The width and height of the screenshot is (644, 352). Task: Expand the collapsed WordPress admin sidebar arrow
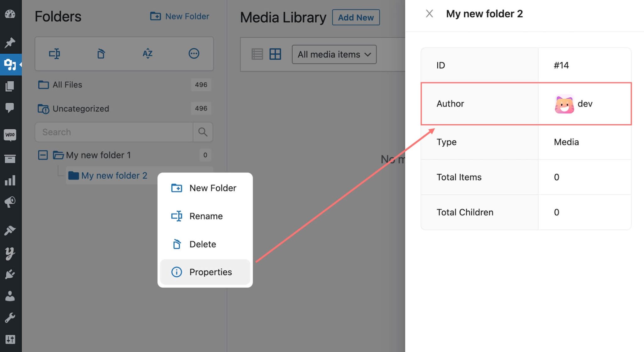[x=20, y=64]
